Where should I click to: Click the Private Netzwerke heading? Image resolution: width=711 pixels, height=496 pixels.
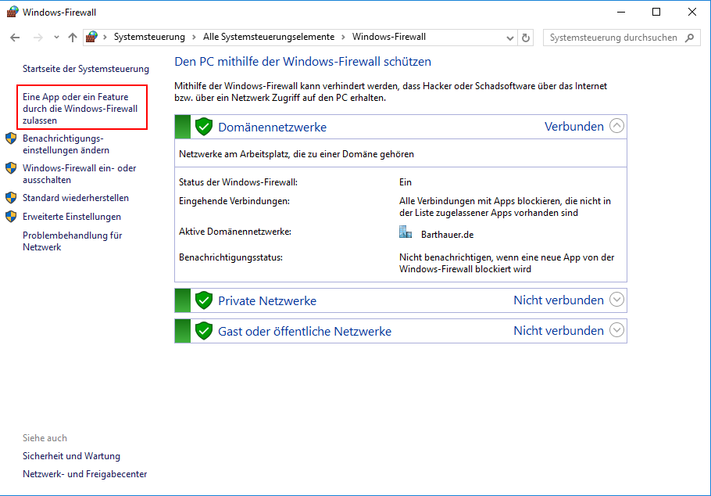point(267,300)
